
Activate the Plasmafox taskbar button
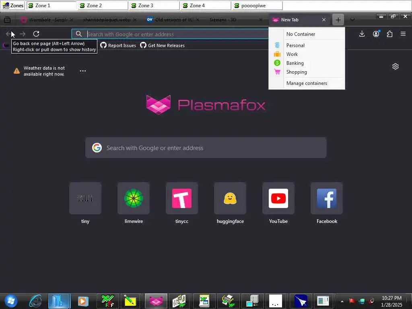(156, 301)
